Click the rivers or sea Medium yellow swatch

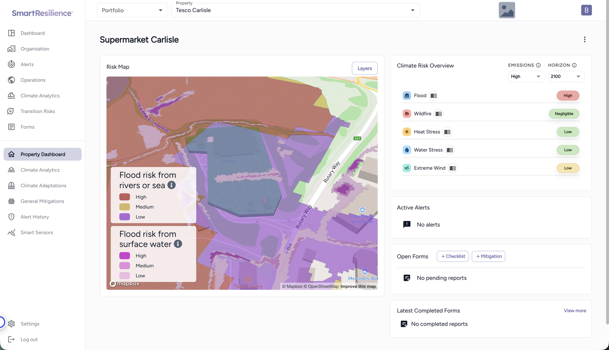point(125,207)
